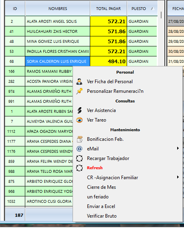Click the ID column header
The width and height of the screenshot is (184, 228).
[x=15, y=9]
